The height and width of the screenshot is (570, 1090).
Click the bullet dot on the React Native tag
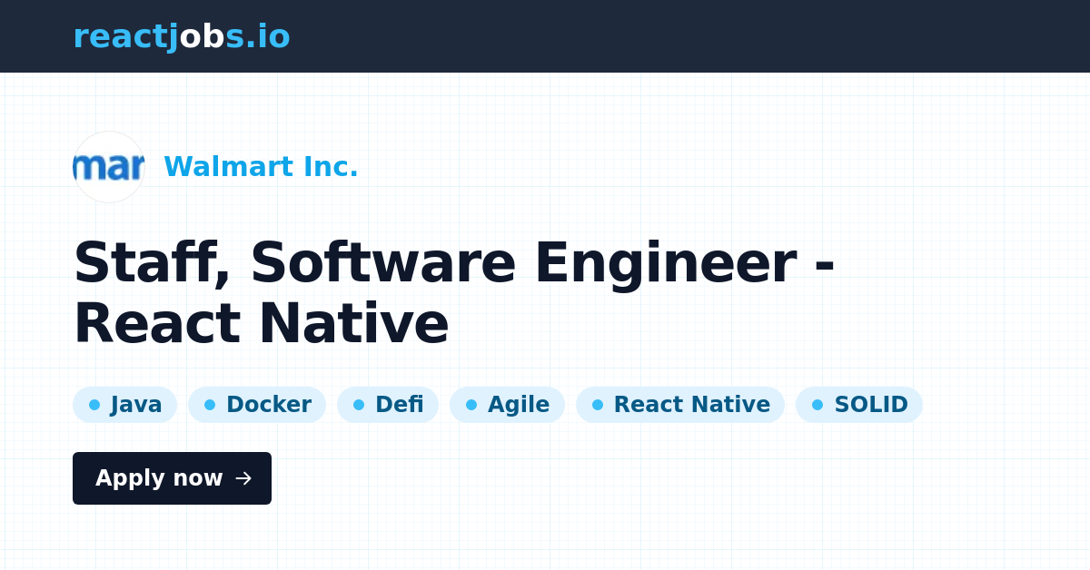pyautogui.click(x=597, y=405)
